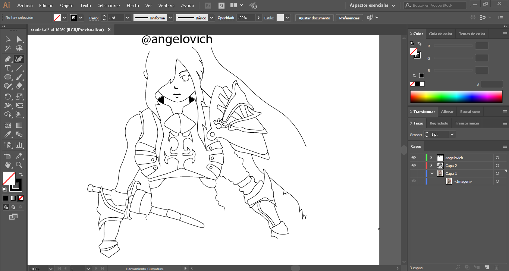Select the Selection (black arrow) tool
509x271 pixels.
click(7, 40)
